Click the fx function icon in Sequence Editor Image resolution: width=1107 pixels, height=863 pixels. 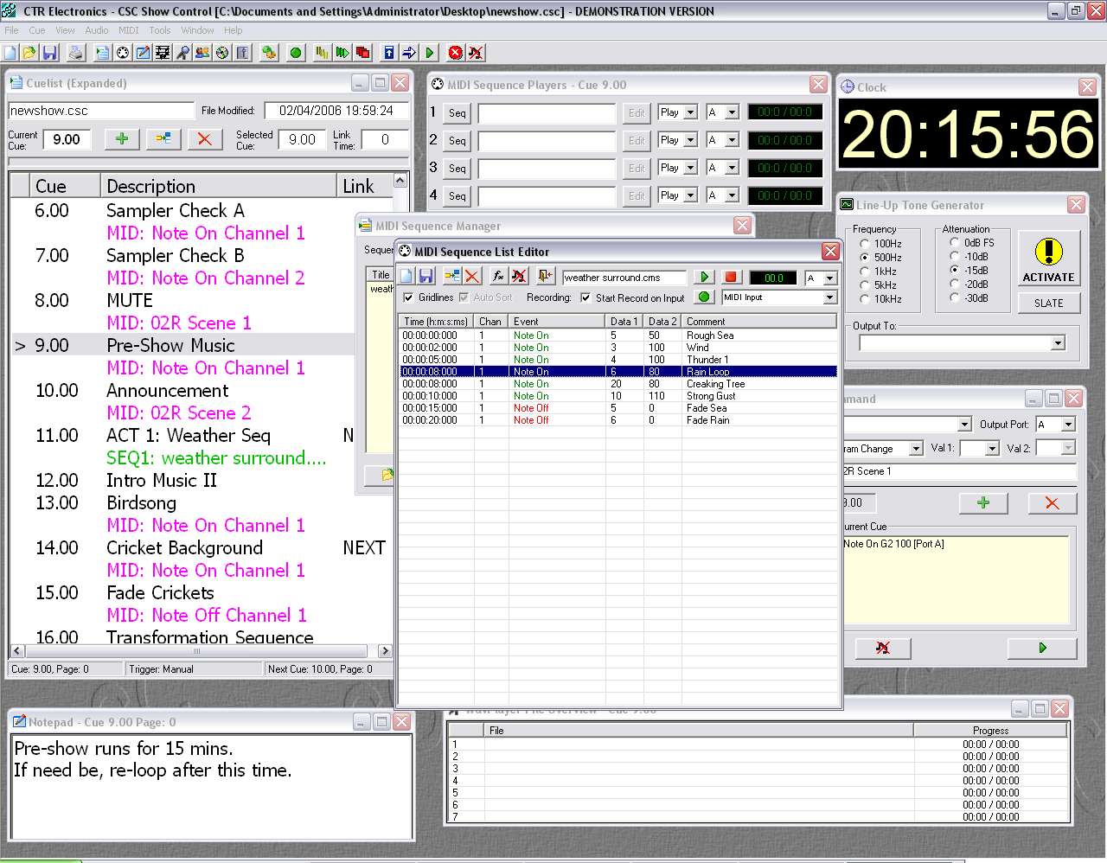[x=498, y=276]
